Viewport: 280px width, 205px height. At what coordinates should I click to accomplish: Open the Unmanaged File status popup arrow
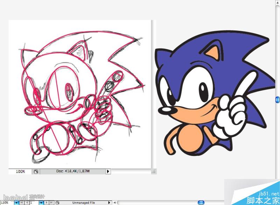pos(109,203)
